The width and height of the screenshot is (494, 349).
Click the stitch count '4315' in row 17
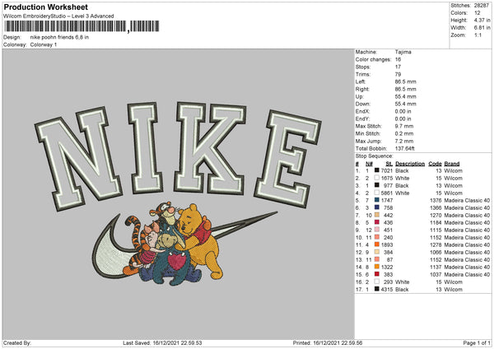coord(387,289)
